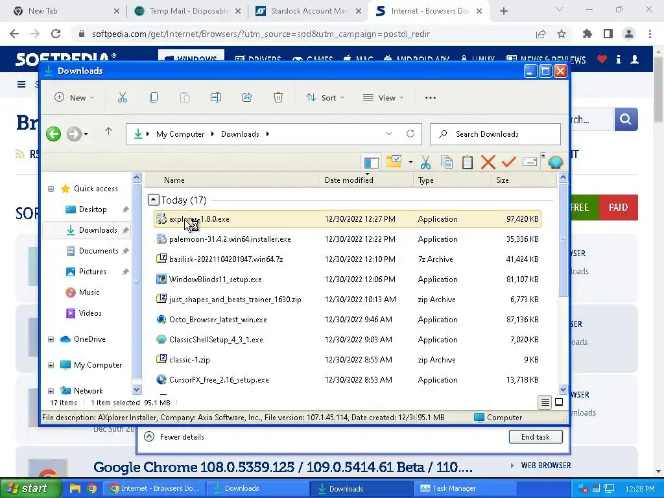This screenshot has height=498, width=664.
Task: Click the Classic toolbar Paste clipboard icon
Action: click(x=468, y=162)
